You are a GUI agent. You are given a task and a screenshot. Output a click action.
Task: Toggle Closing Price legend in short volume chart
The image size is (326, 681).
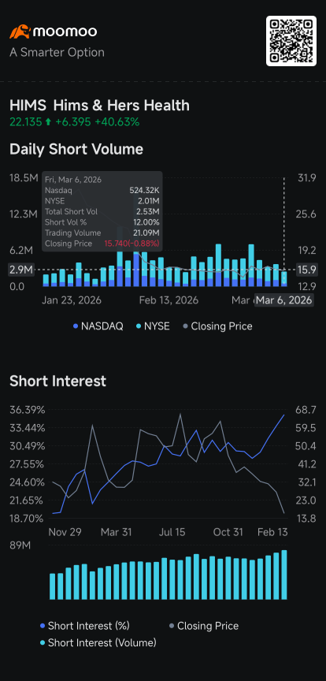click(x=217, y=326)
